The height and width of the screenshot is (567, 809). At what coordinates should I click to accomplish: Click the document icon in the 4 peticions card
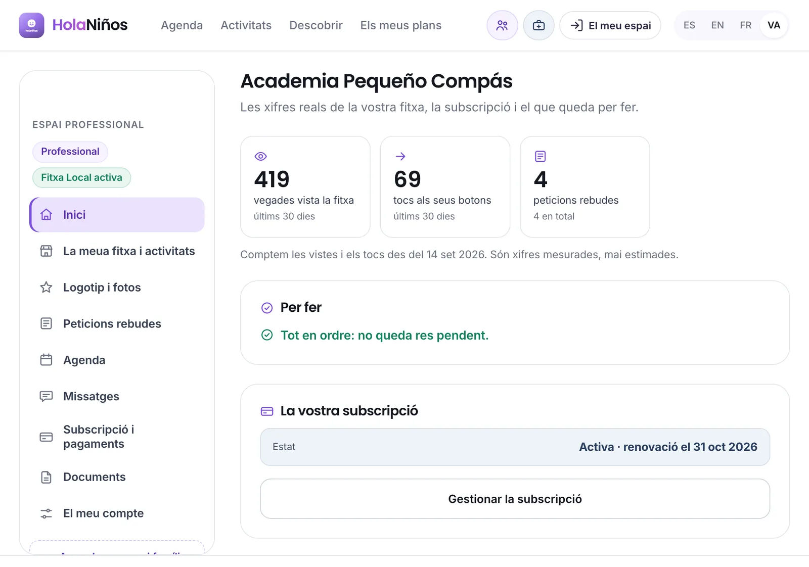pos(540,156)
